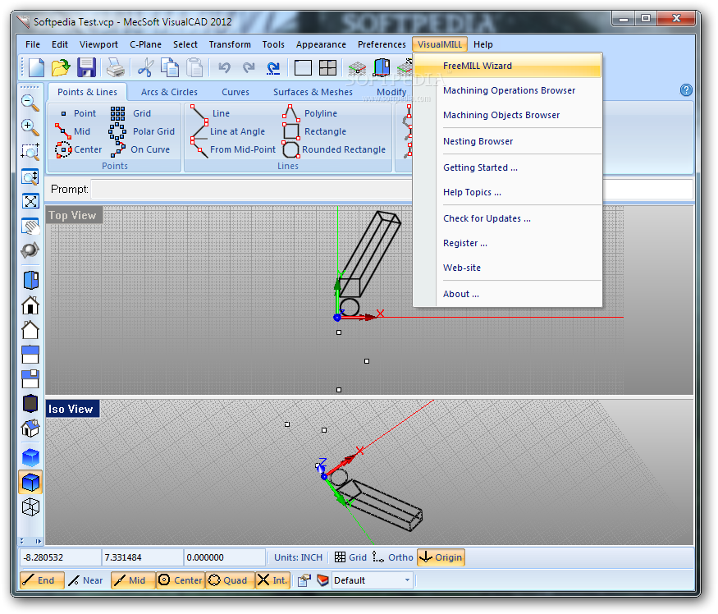Open the Machining Operations Browser
Screen dimensions: 718x614
tap(507, 90)
